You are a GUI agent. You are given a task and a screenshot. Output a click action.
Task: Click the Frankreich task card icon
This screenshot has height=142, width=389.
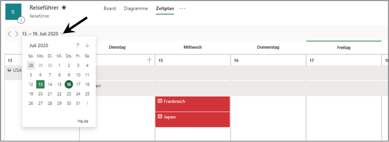pyautogui.click(x=160, y=101)
